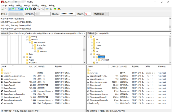Screen dimensions: 172x112
Task: Click the 快速连接(Q) button
Action: pos(99,14)
